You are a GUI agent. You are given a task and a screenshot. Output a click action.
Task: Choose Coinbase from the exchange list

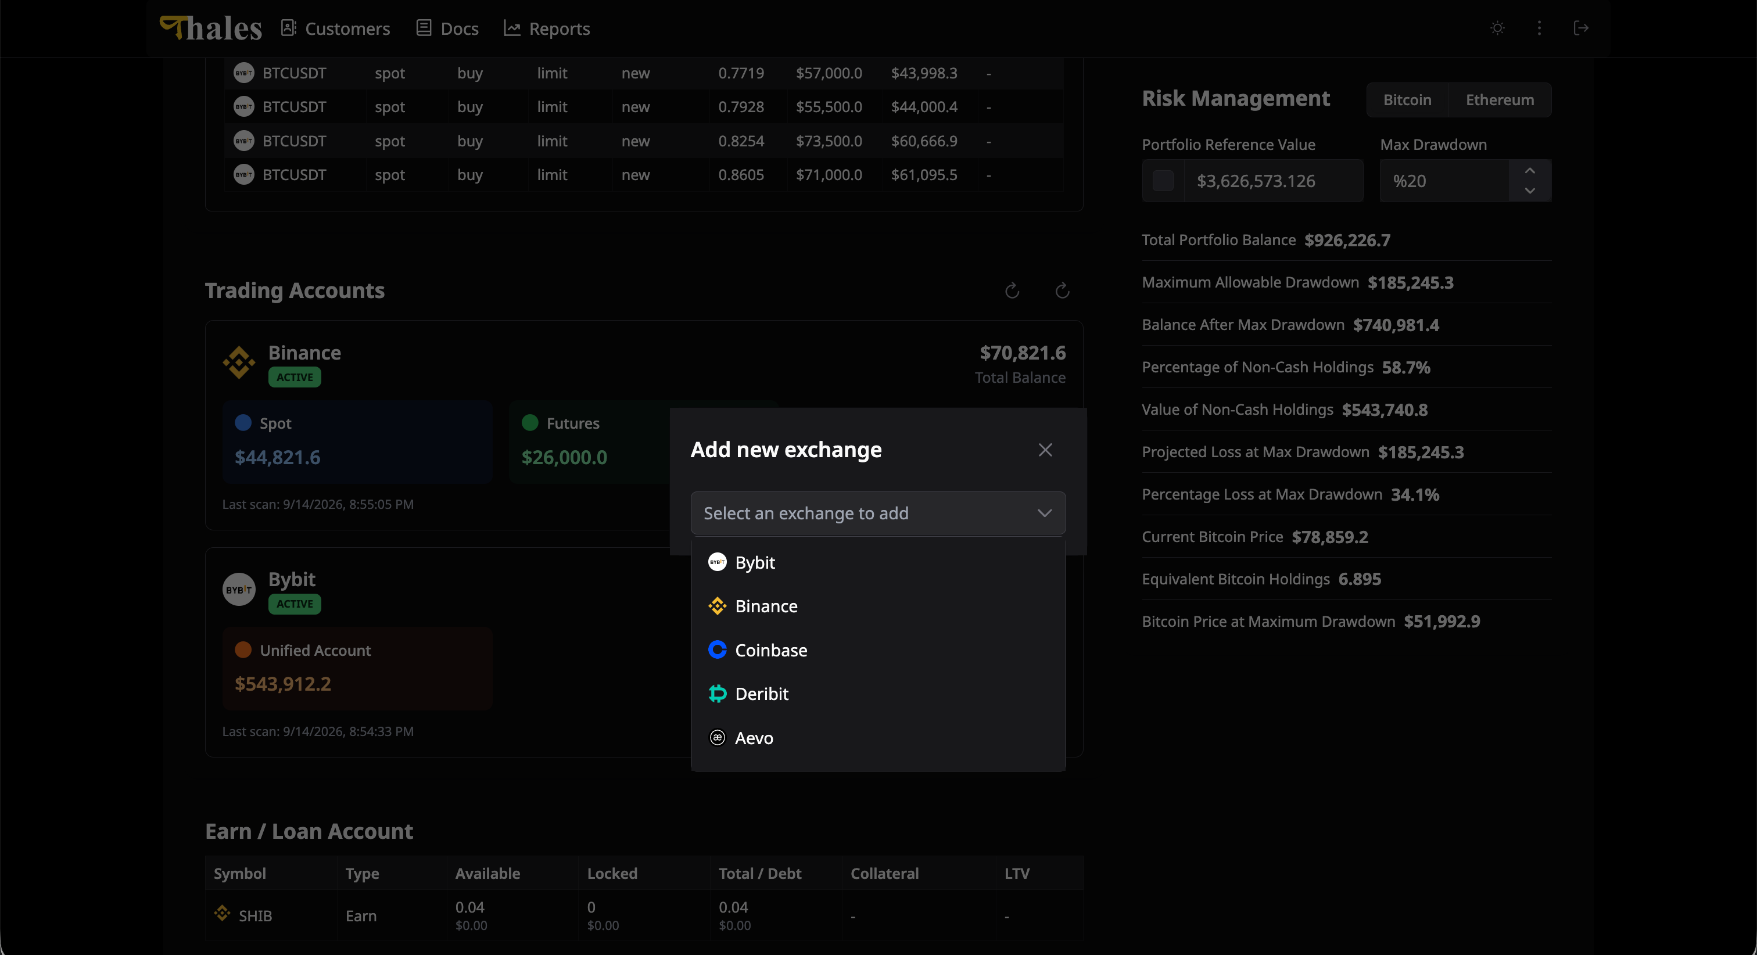[878, 650]
